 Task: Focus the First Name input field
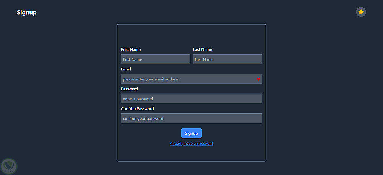155,59
